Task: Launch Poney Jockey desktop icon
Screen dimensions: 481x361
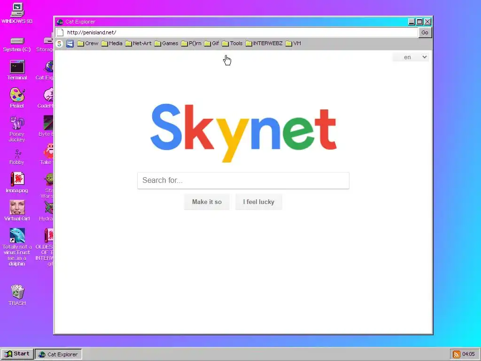Action: [17, 129]
